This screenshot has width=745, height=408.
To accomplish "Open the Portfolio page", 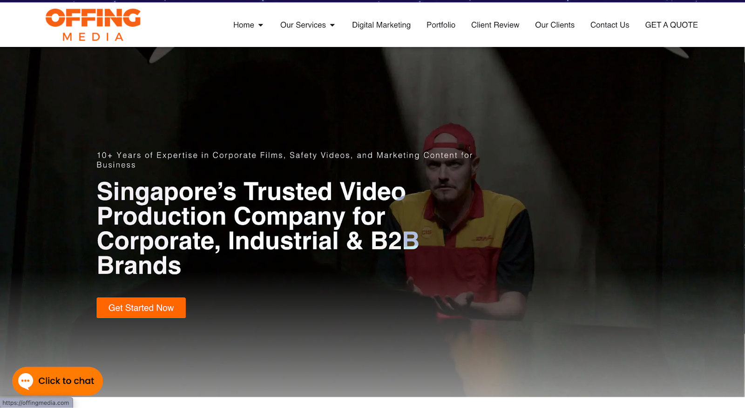I will click(440, 25).
